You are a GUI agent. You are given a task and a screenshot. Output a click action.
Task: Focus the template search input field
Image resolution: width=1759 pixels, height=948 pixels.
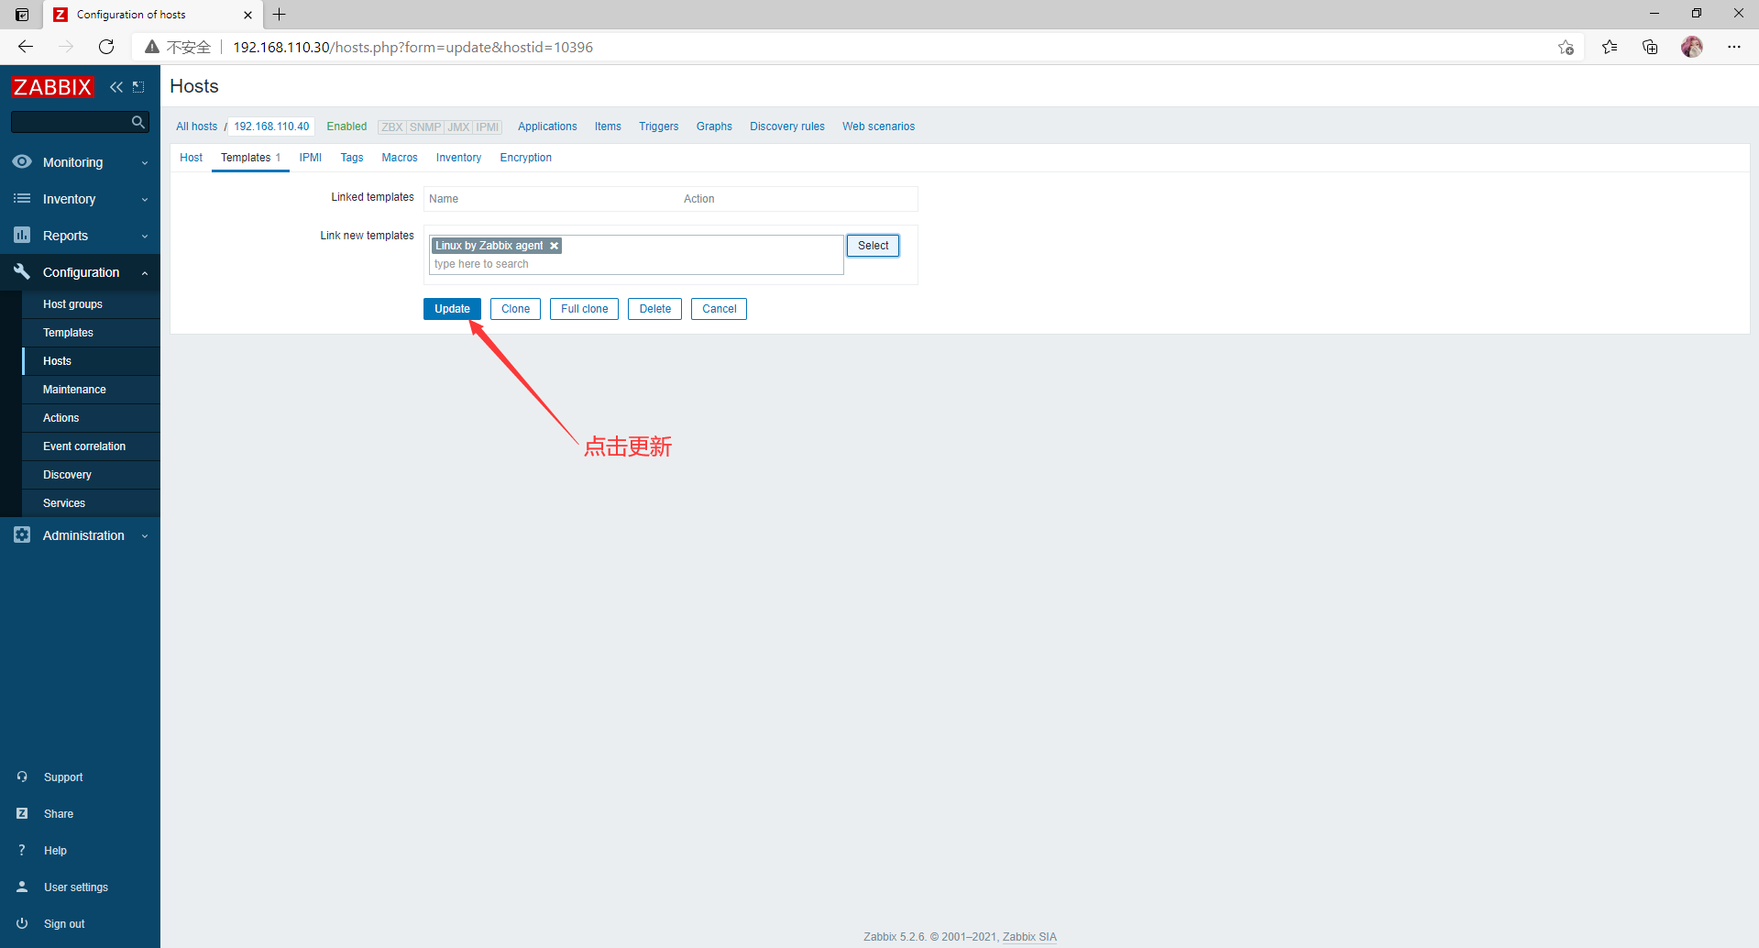(636, 264)
